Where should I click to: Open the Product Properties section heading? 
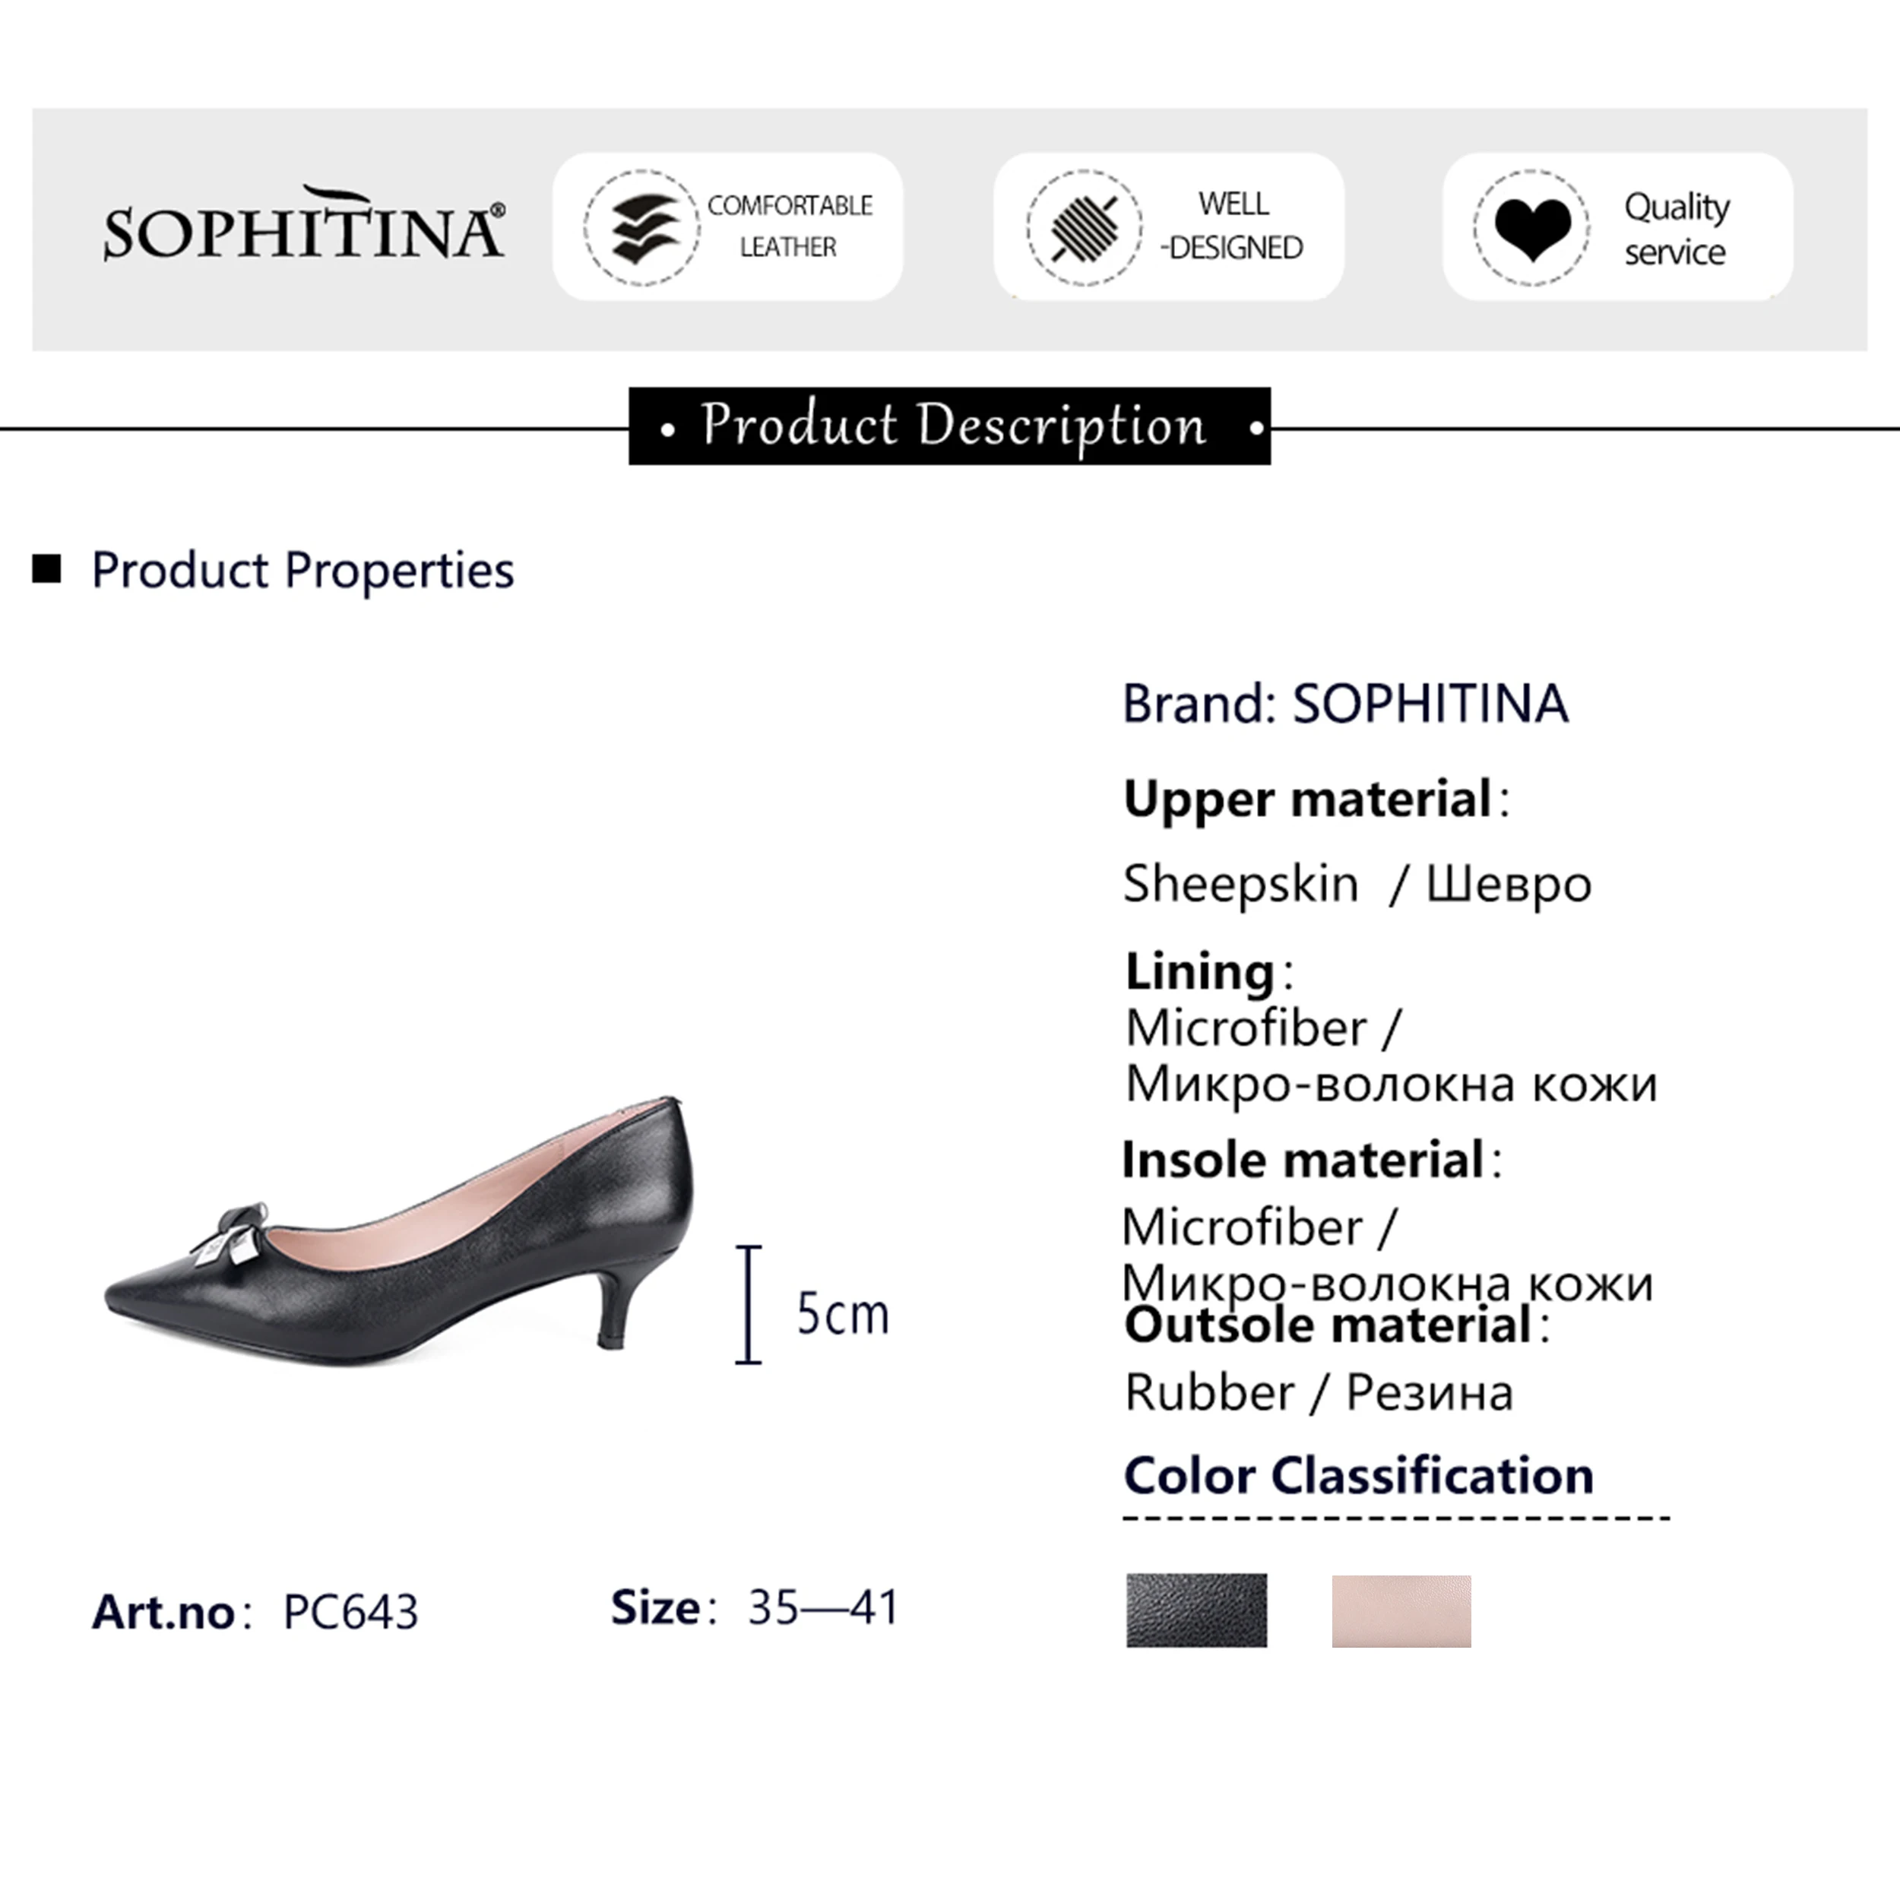point(302,571)
